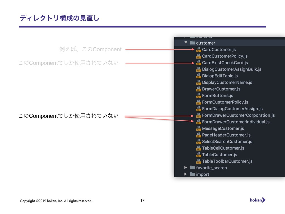The image size is (285, 214).
Task: Click JS icon of FormCustomerPolicy.js
Action: coord(198,102)
